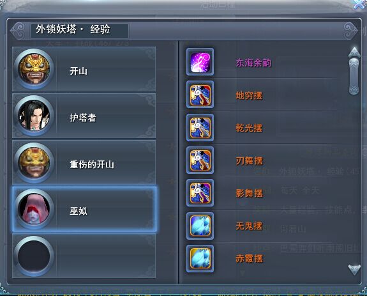Click the scroll down arrow

point(354,270)
